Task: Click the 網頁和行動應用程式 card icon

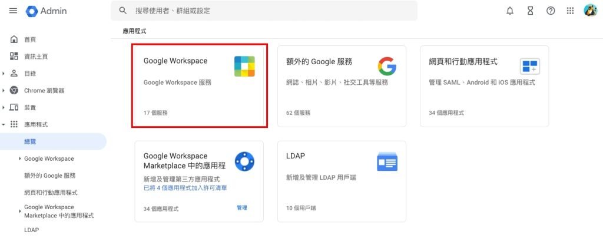Action: coord(529,66)
